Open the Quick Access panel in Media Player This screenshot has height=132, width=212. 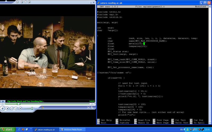tap(17, 2)
